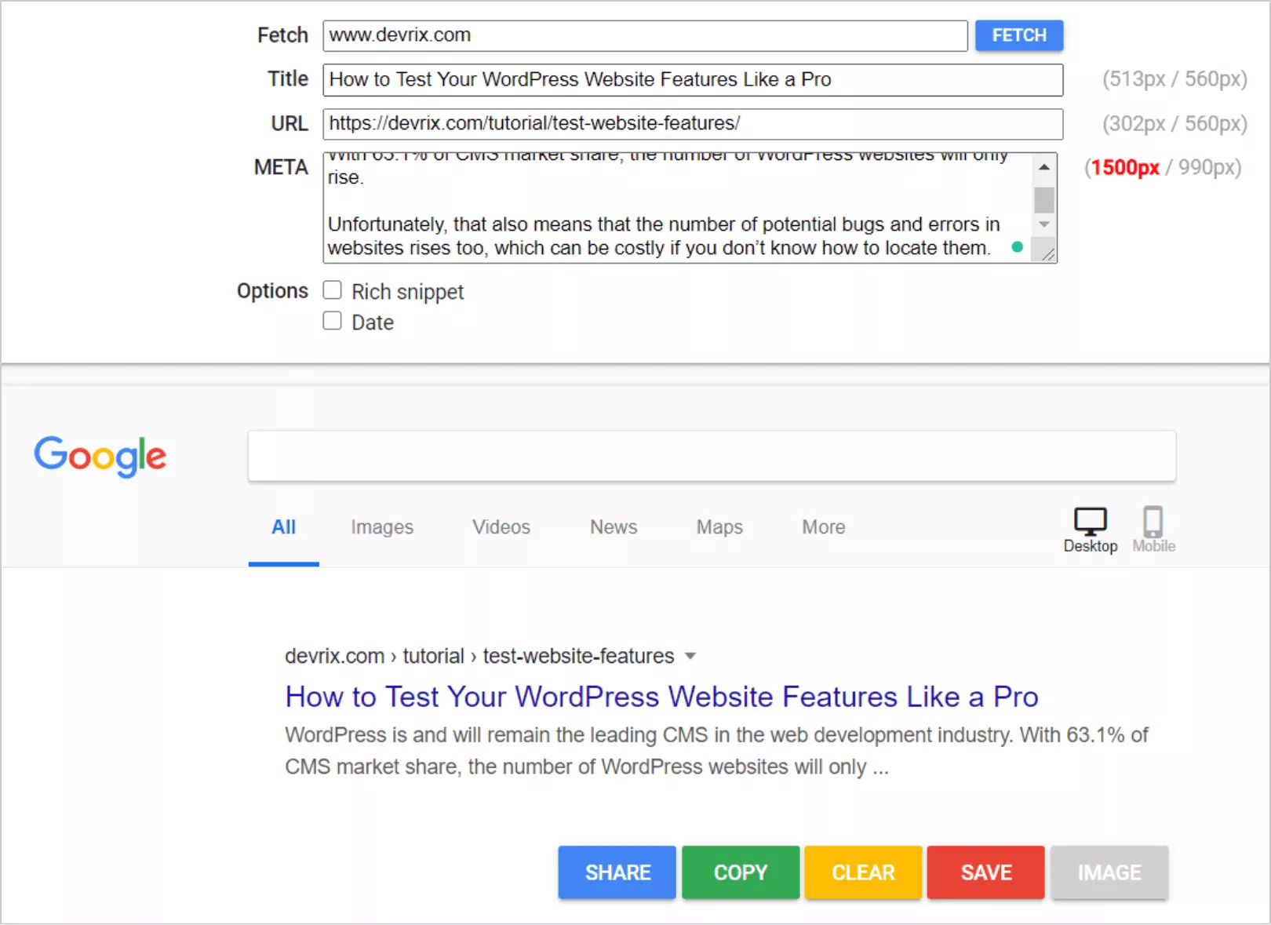Click META scrollbar down arrow
Viewport: 1271px width, 925px height.
pyautogui.click(x=1043, y=224)
